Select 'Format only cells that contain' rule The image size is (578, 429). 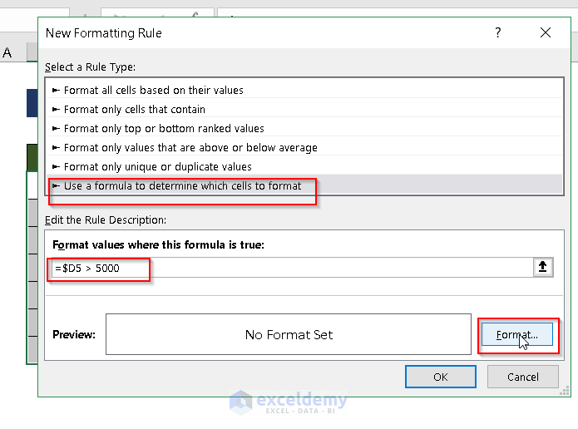click(x=304, y=109)
